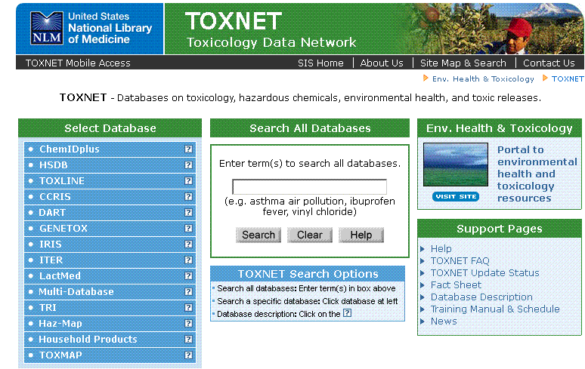Viewport: 585px width, 369px height.
Task: Open help icon for TRI database
Action: [188, 308]
